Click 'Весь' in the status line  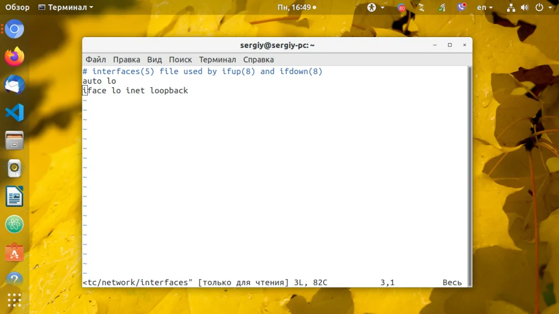(x=452, y=282)
